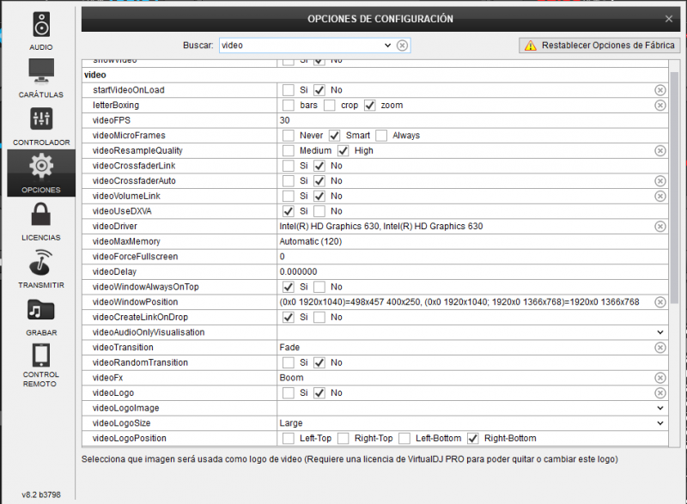
Task: Select the Opciones gear icon
Action: (x=41, y=166)
